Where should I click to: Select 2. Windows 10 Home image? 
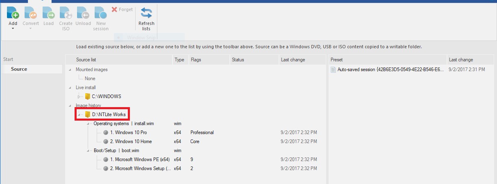(x=131, y=141)
